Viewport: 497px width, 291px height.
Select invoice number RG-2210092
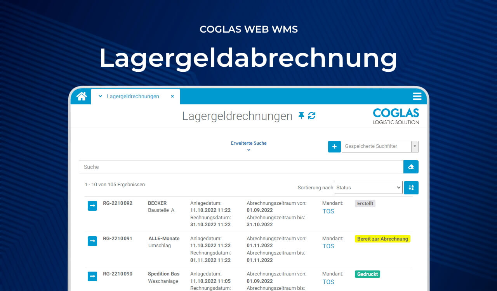click(118, 203)
